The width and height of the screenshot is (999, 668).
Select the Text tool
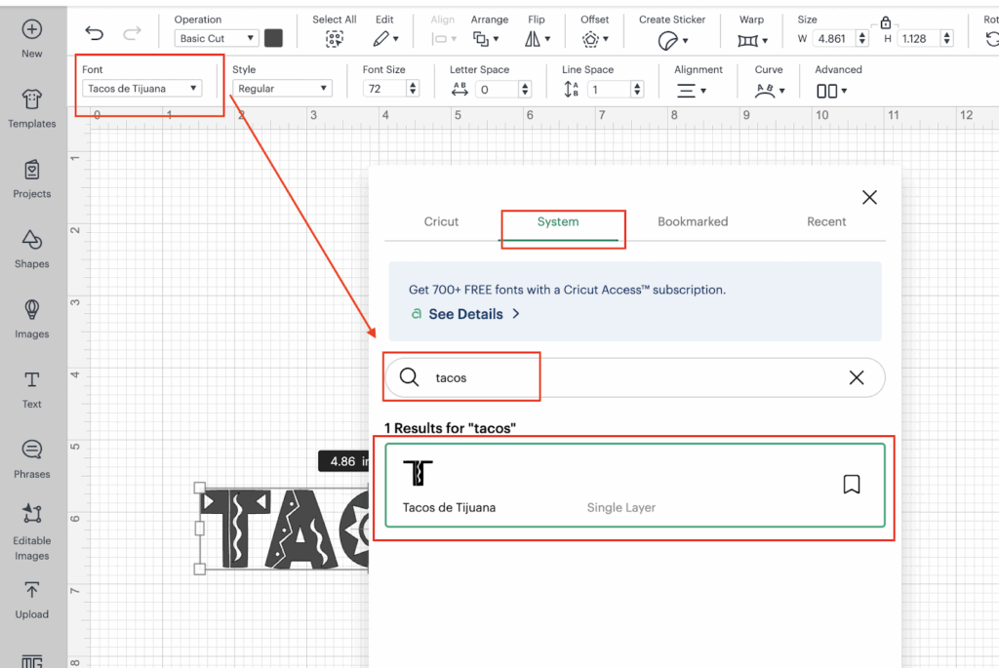(x=32, y=387)
